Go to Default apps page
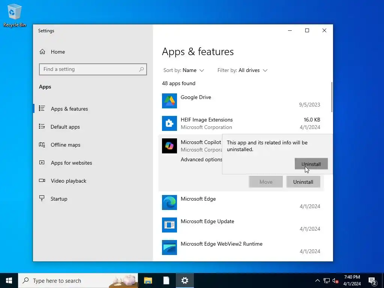 point(65,127)
